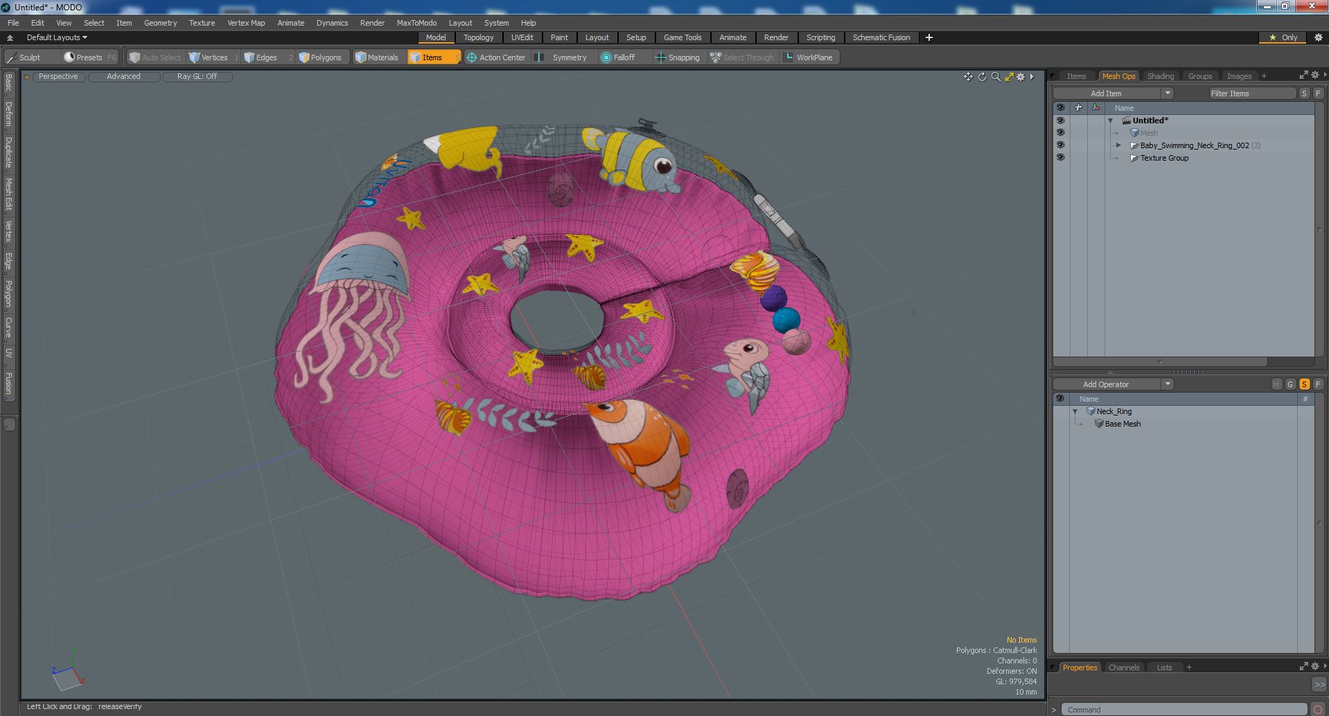Open the Ray GL: Off dropdown

point(197,77)
